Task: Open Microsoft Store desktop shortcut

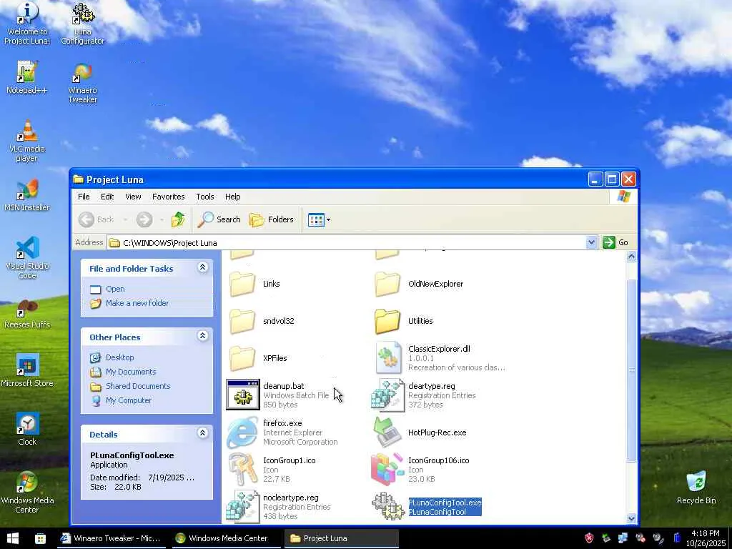Action: pos(27,371)
